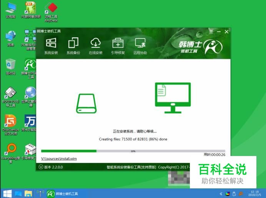Switch to 在线安装 online install tab
Viewport: 266px width, 198px height.
(x=96, y=46)
